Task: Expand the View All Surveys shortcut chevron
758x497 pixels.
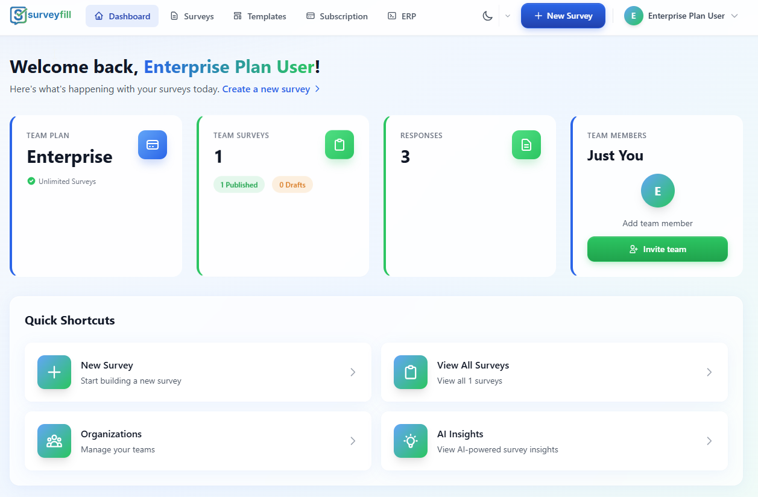Action: 709,372
